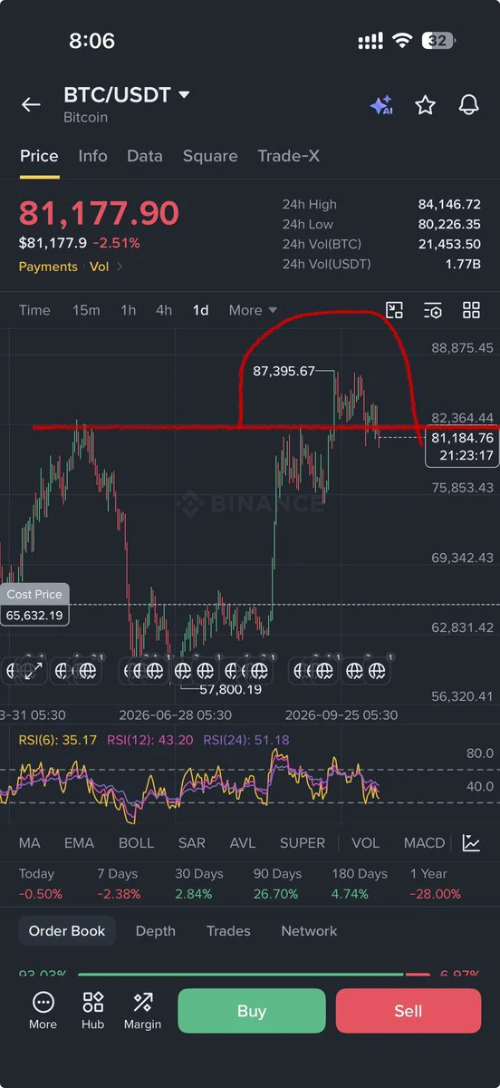
Task: Tap the RSI(24): 51.18 label
Action: click(x=246, y=740)
